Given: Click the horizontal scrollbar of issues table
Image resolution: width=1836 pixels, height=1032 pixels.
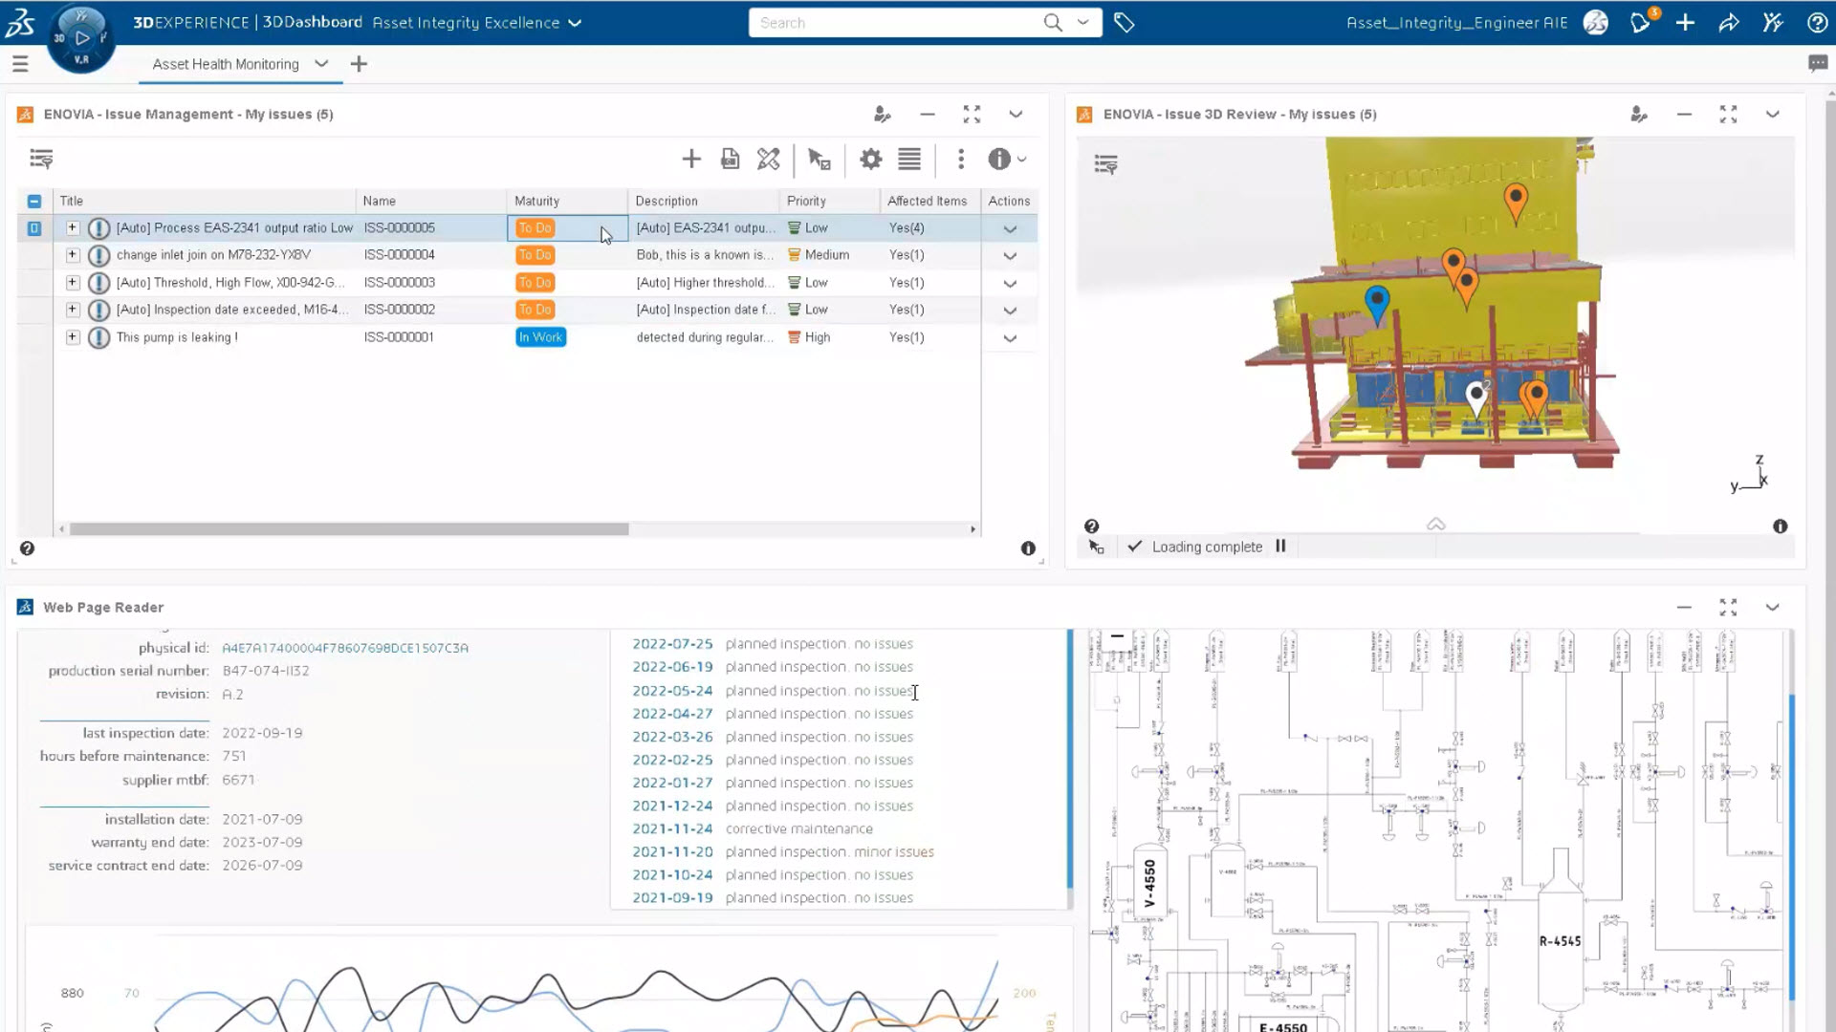Looking at the screenshot, I should click(349, 529).
